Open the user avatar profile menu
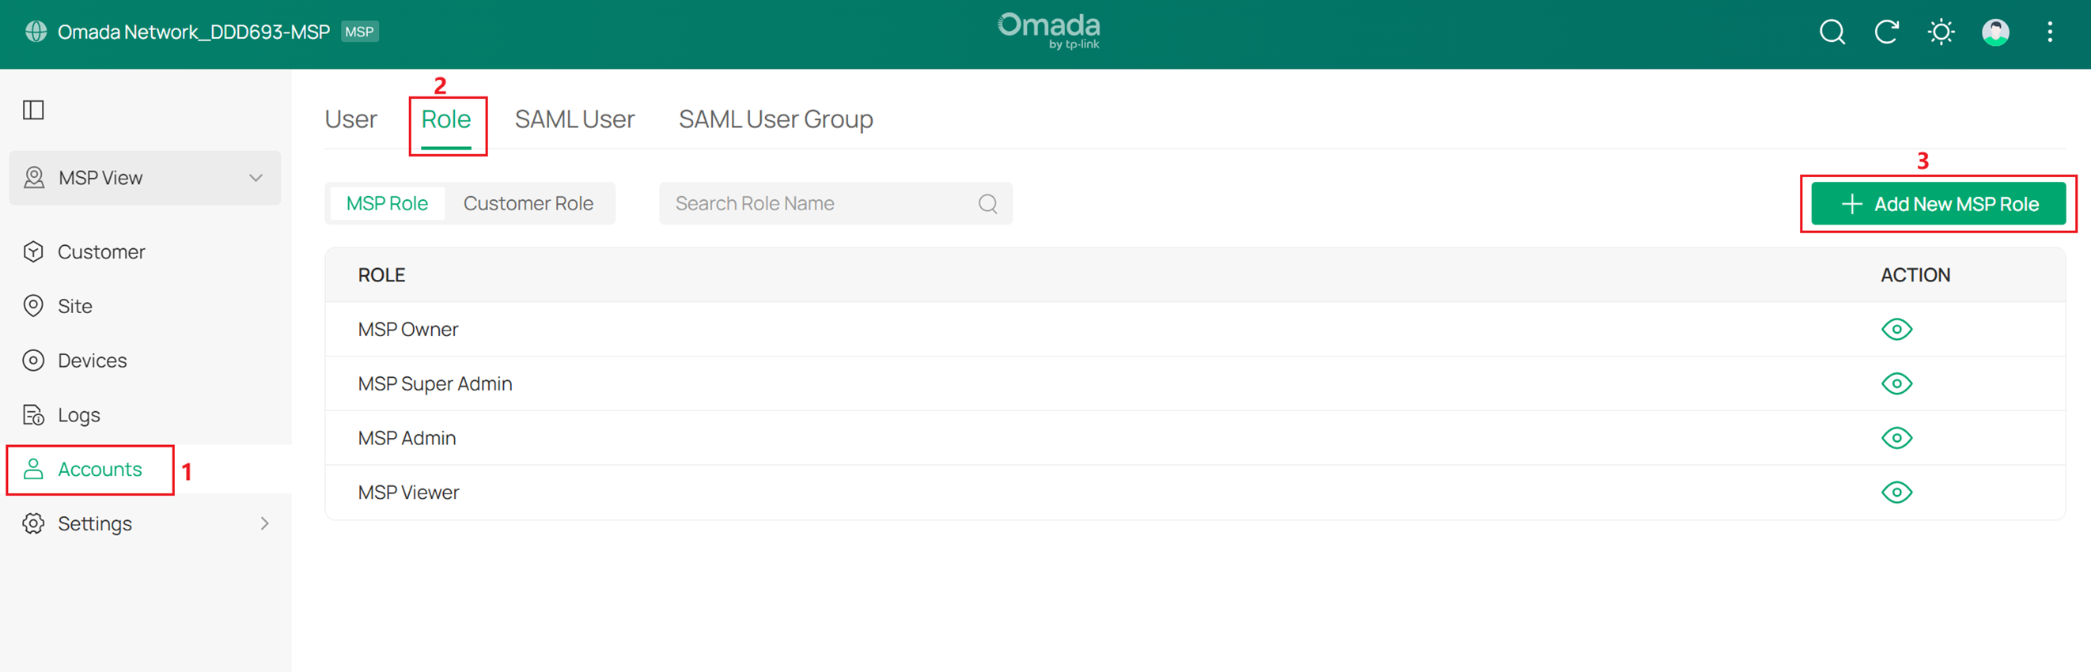 pos(1994,32)
